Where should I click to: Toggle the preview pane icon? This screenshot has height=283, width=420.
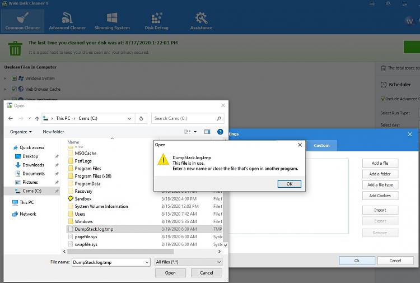coord(207,132)
